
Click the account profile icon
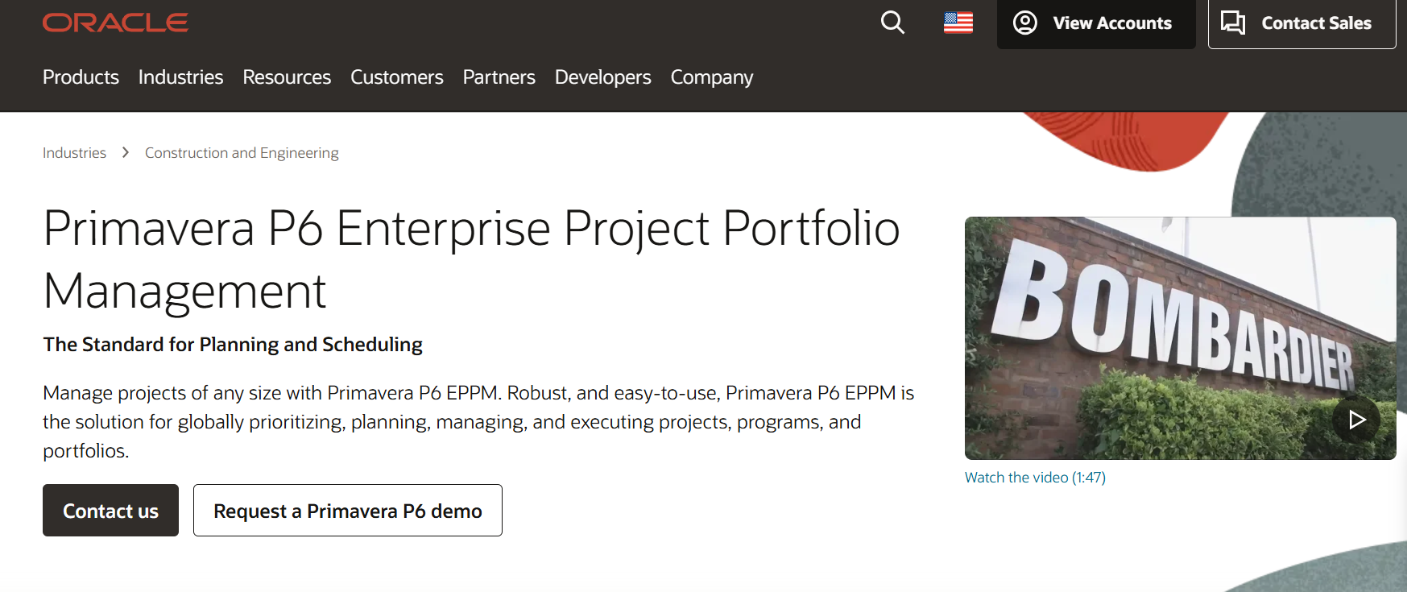pyautogui.click(x=1024, y=23)
